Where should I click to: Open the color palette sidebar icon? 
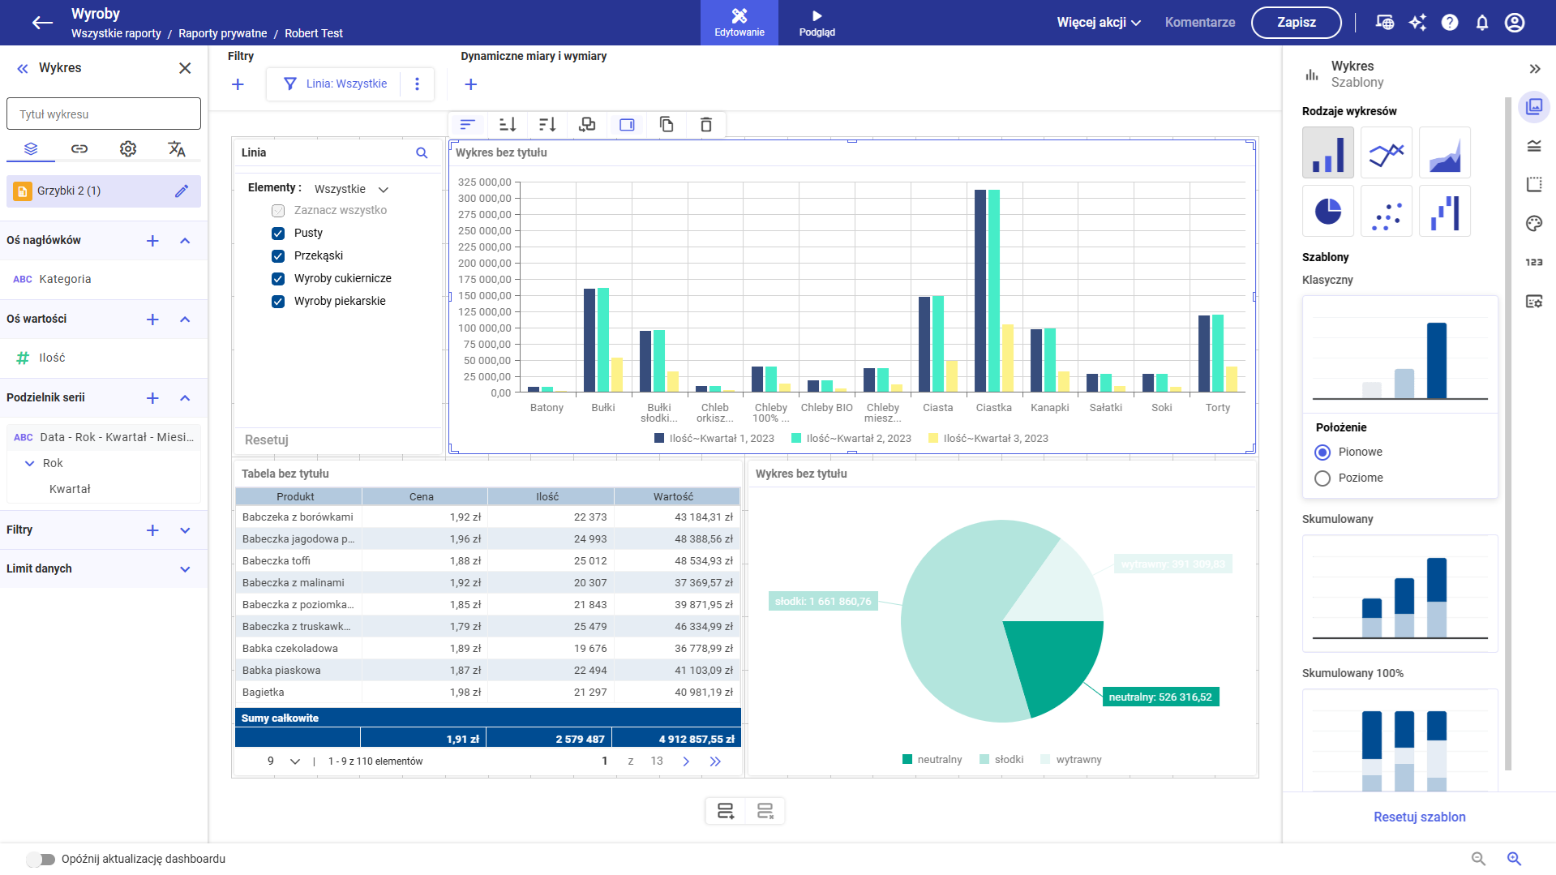[x=1533, y=224]
